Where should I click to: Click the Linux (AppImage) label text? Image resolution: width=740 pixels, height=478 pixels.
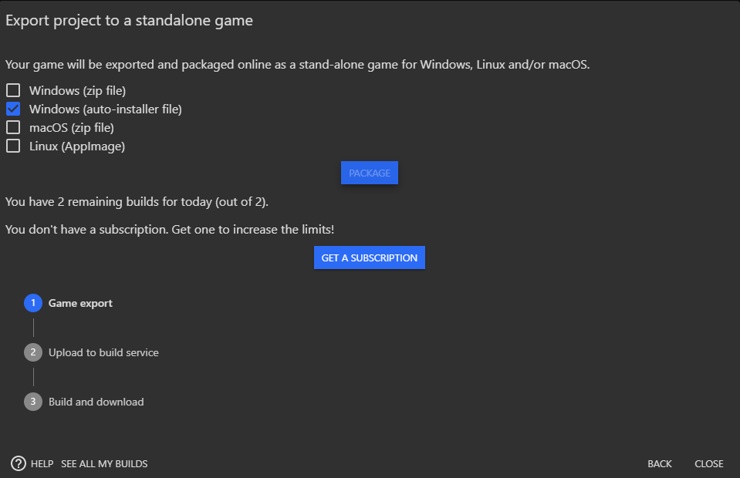point(77,146)
